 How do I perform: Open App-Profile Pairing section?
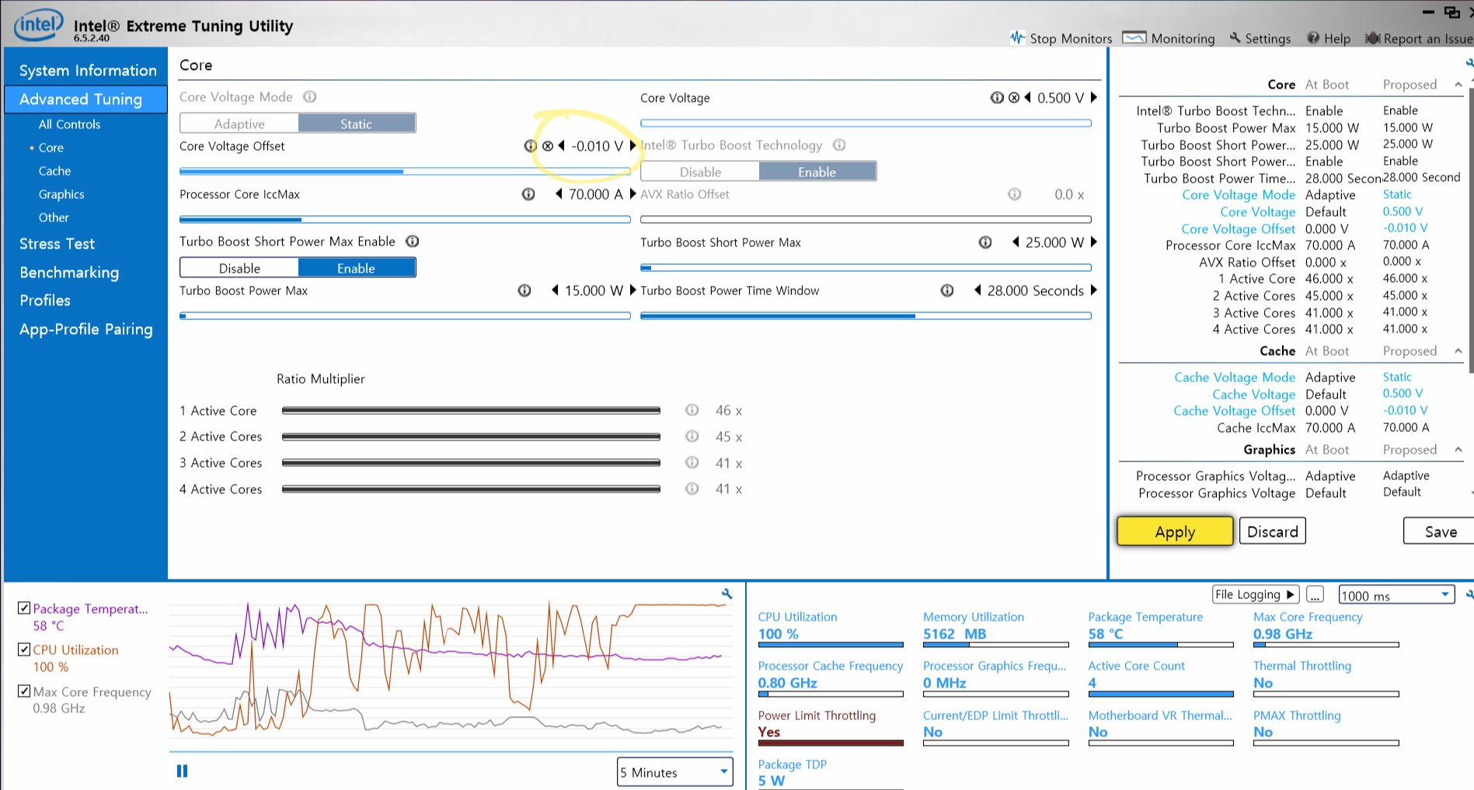click(86, 329)
